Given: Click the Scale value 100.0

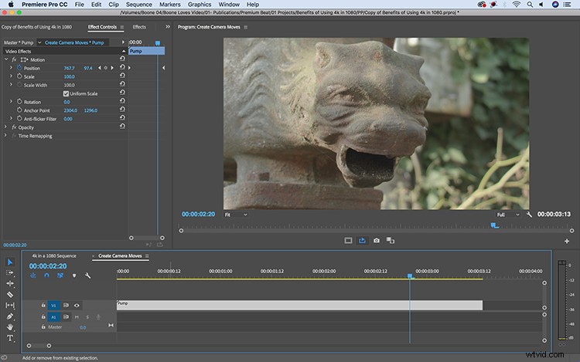Looking at the screenshot, I should tap(69, 76).
